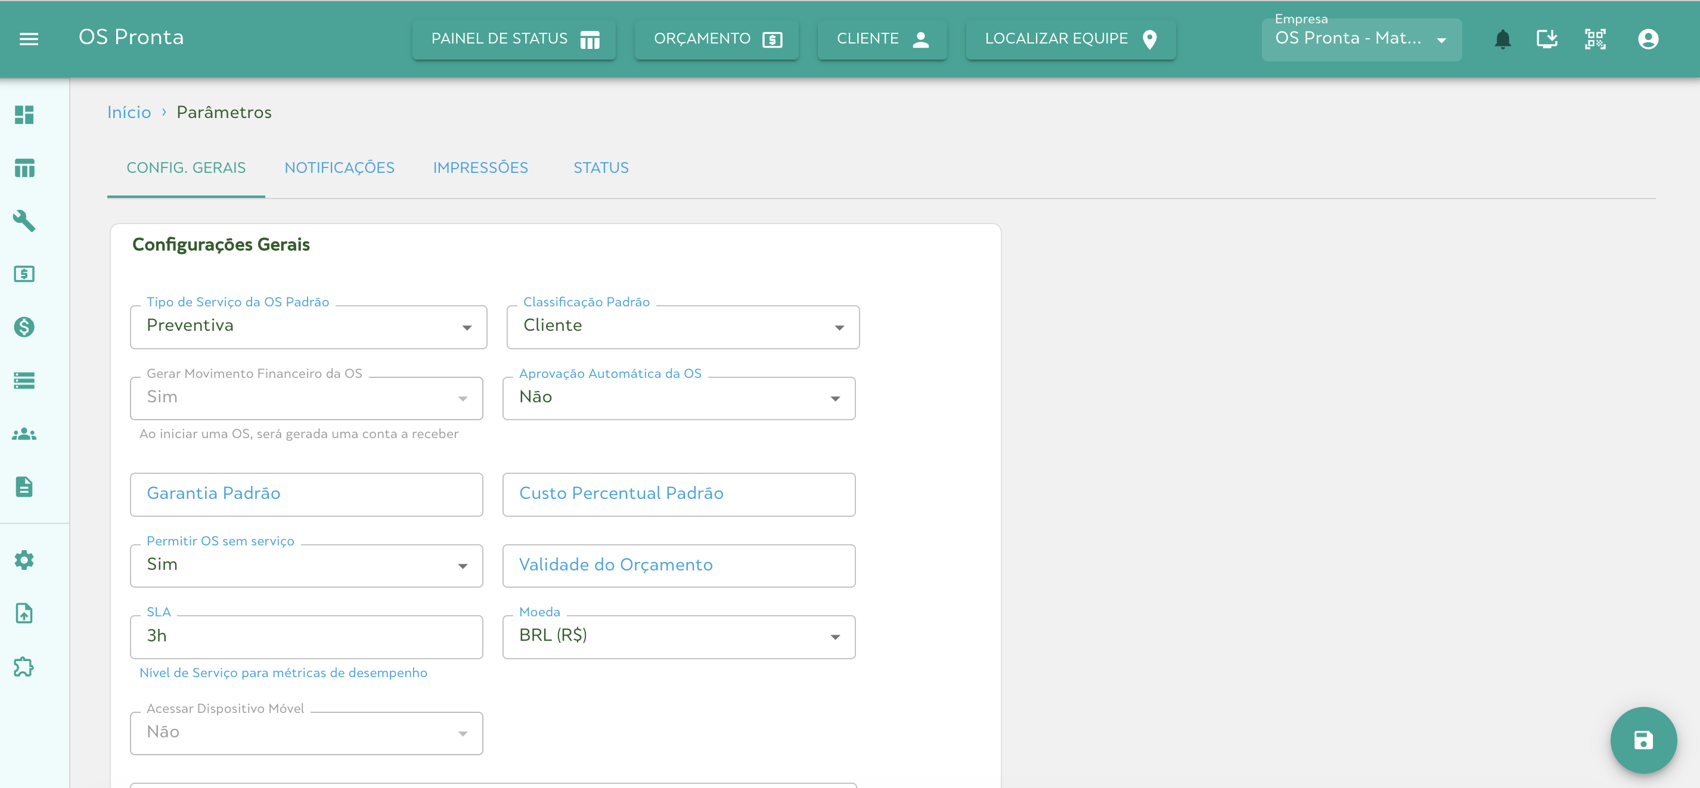Screen dimensions: 1700x788
Task: Open the Aprovação Automática da OS dropdown
Action: pyautogui.click(x=678, y=398)
